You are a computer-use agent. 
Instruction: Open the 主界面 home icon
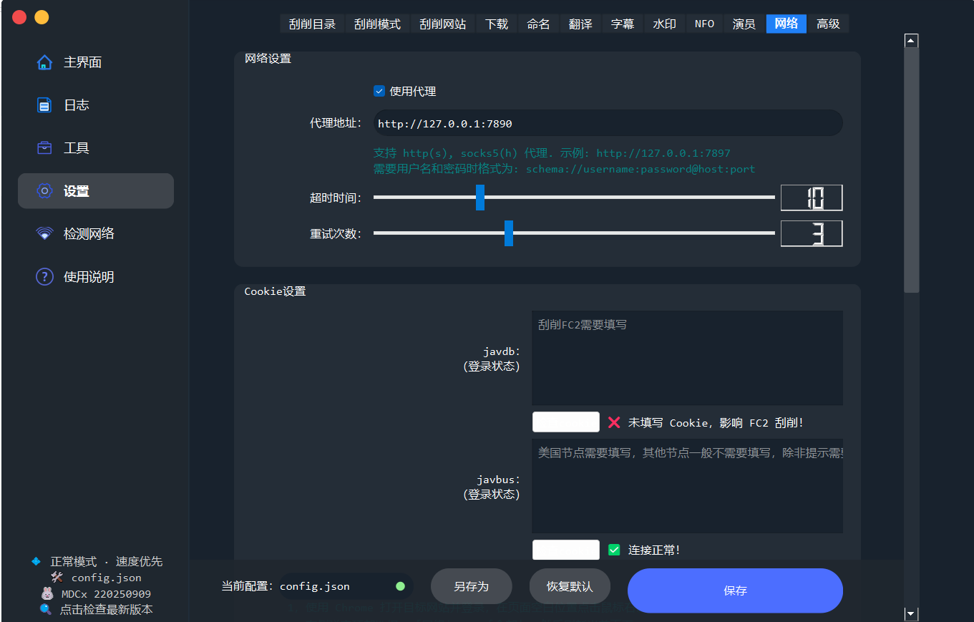[x=44, y=62]
